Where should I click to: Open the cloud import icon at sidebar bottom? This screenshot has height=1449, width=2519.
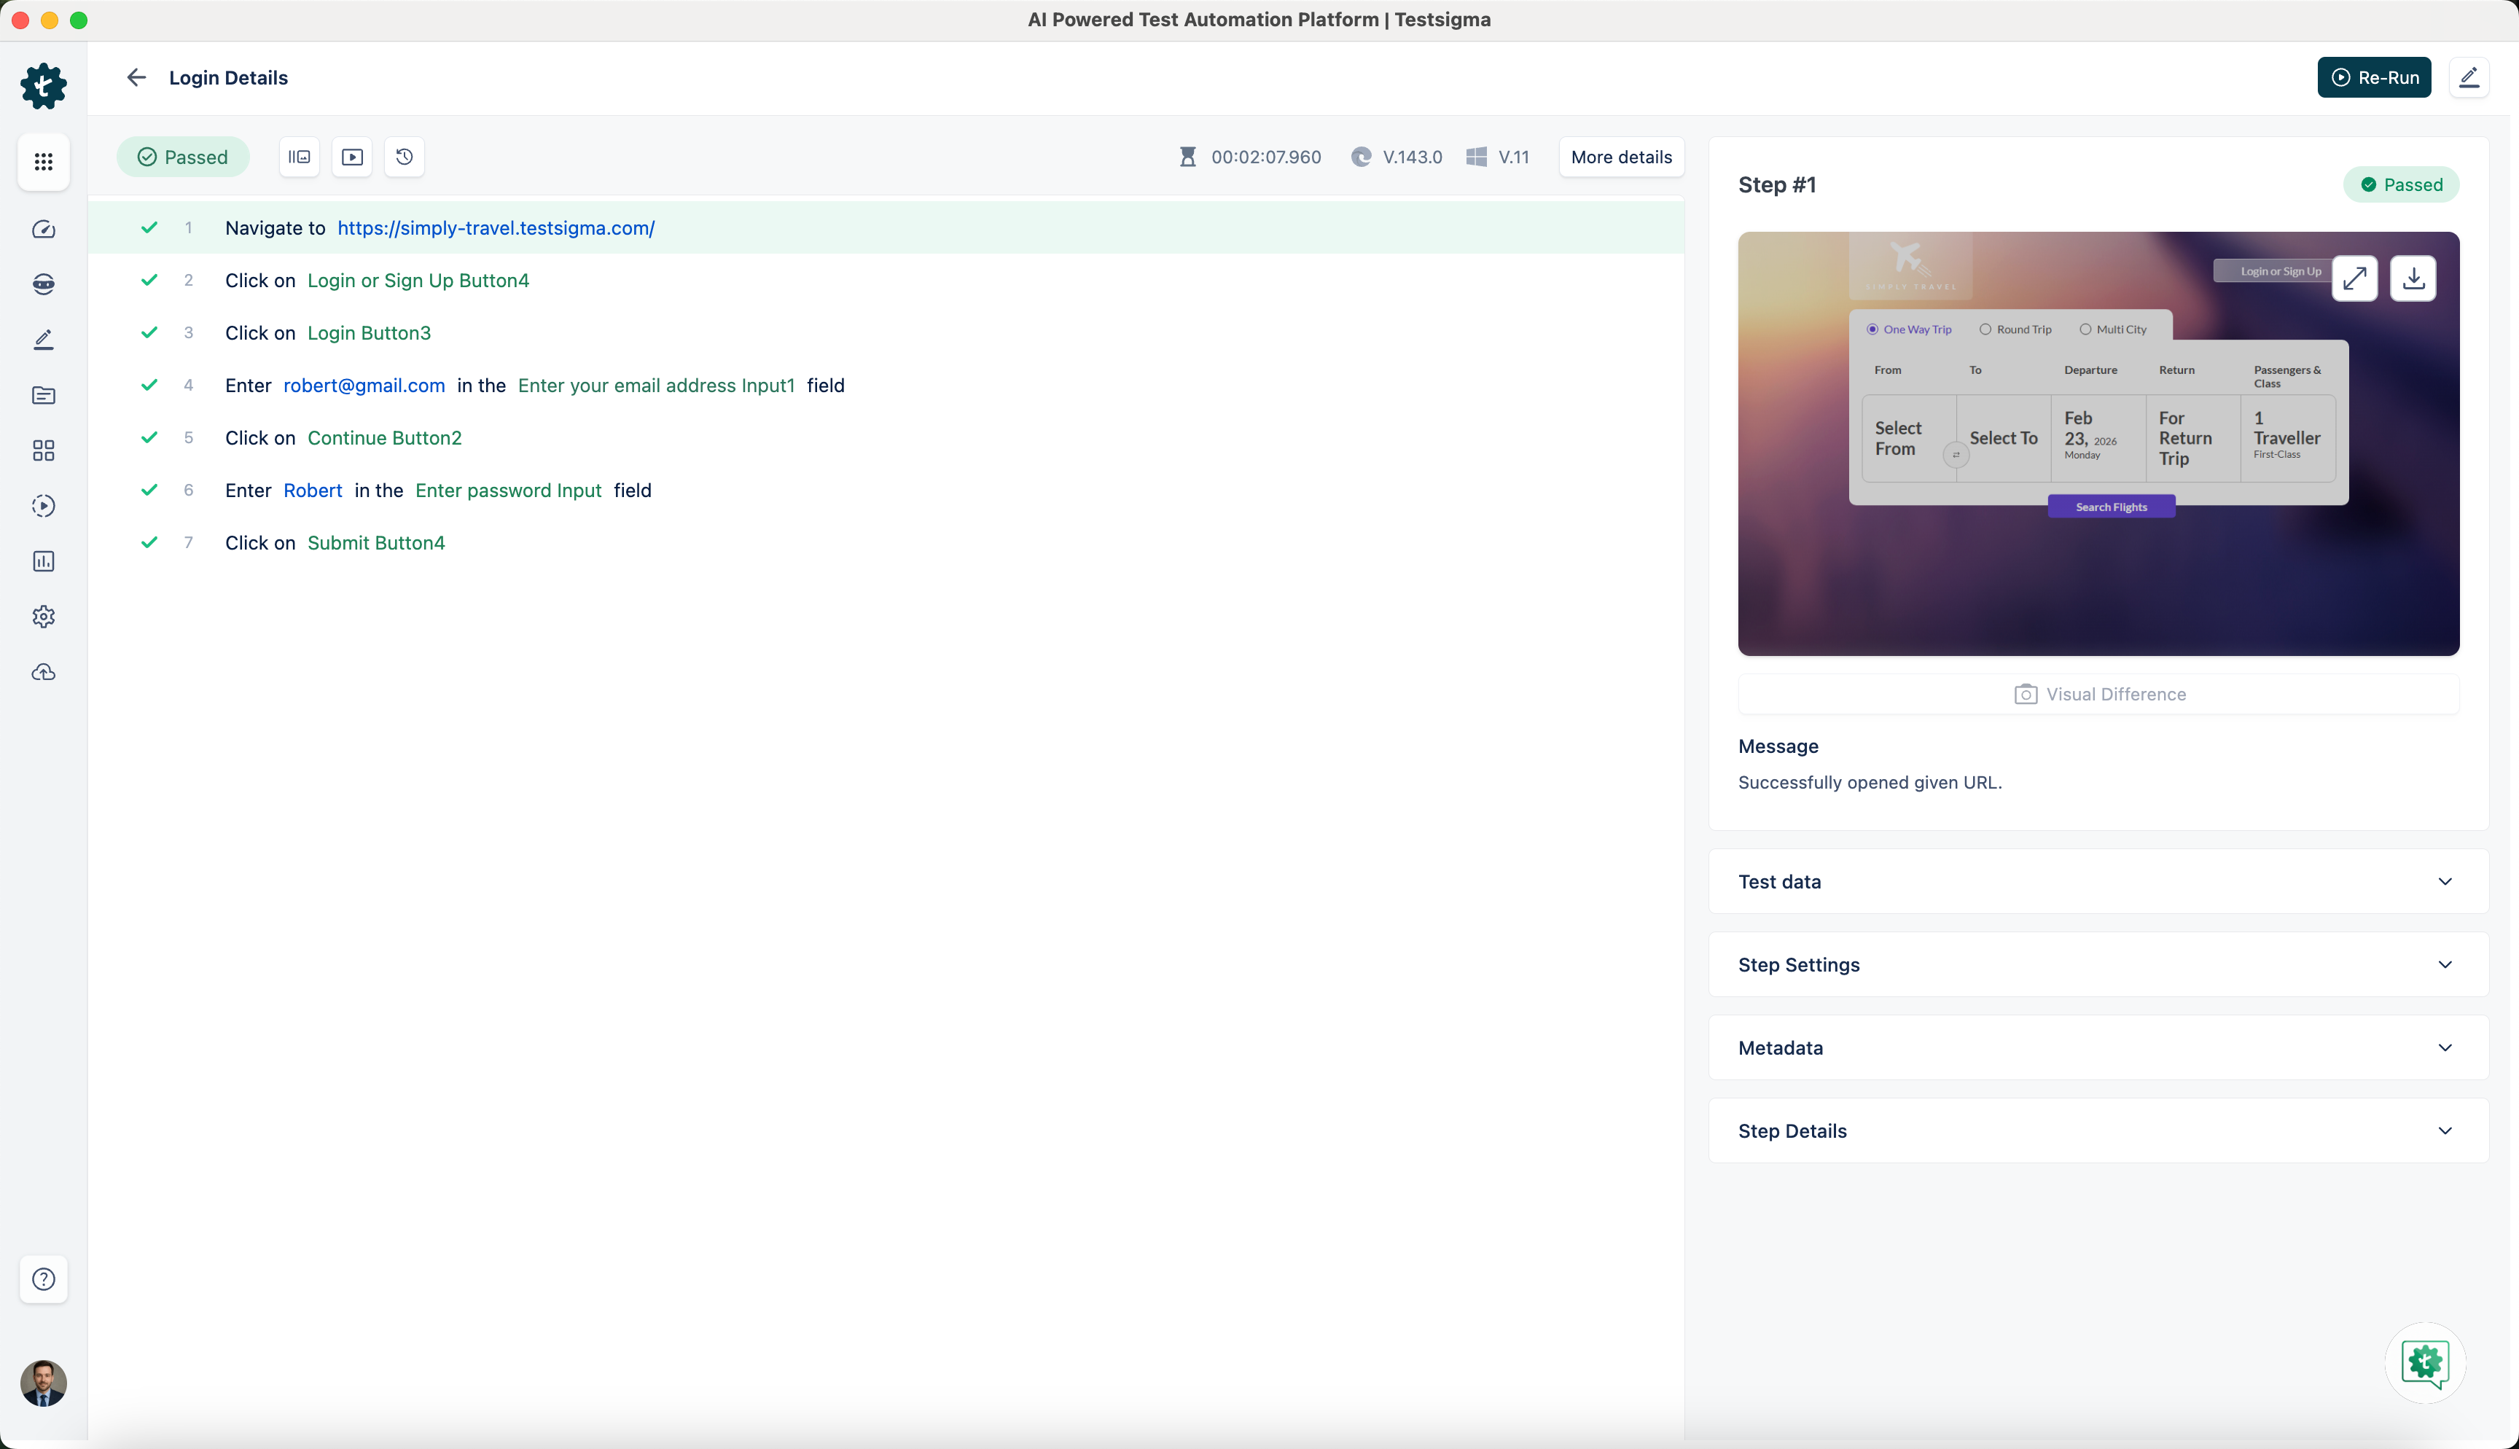[x=43, y=672]
